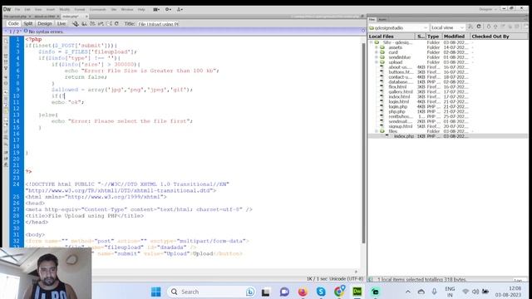
Task: Open the Help menu
Action: point(141,9)
